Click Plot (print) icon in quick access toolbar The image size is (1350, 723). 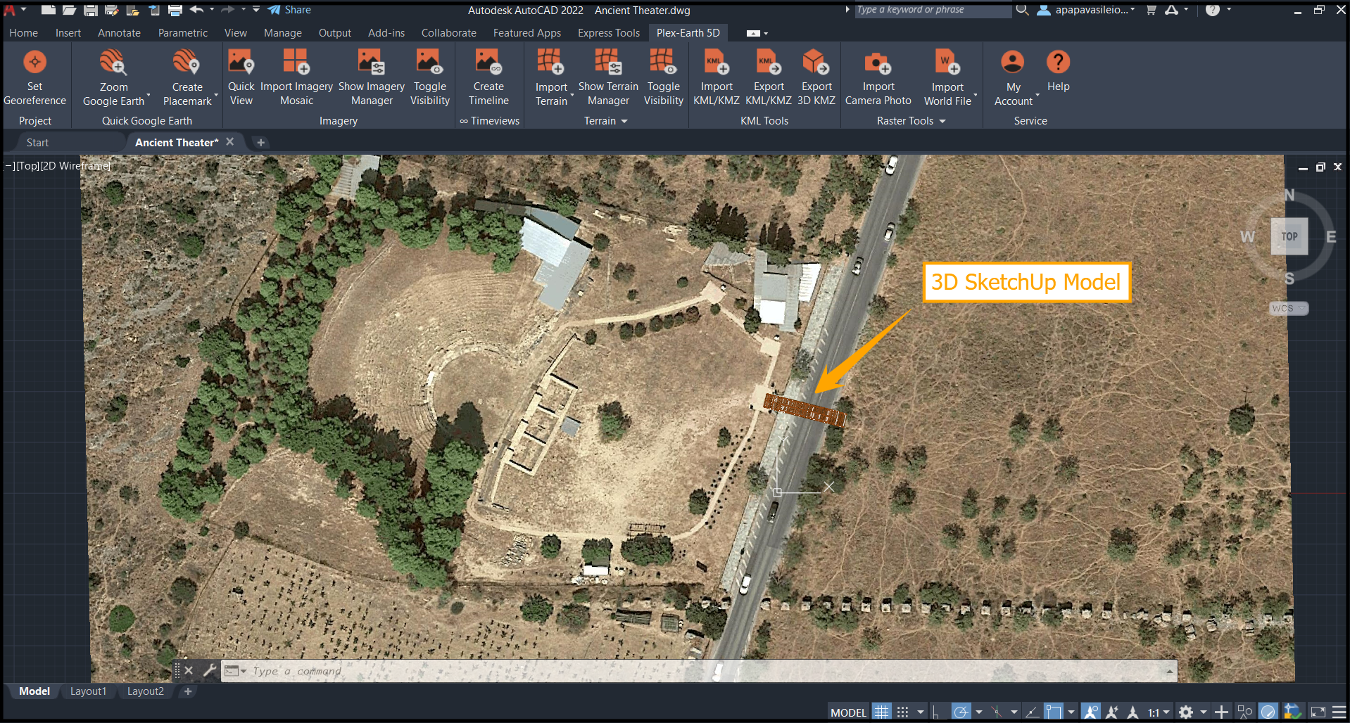(175, 10)
